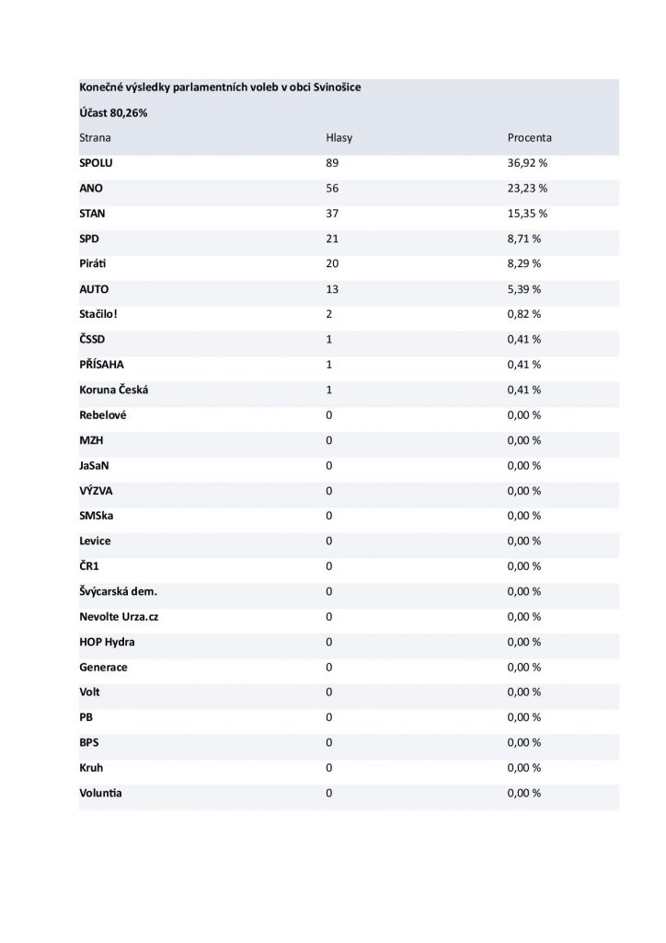Click the SPD party name
Screen dimensions: 666x943
pyautogui.click(x=90, y=239)
